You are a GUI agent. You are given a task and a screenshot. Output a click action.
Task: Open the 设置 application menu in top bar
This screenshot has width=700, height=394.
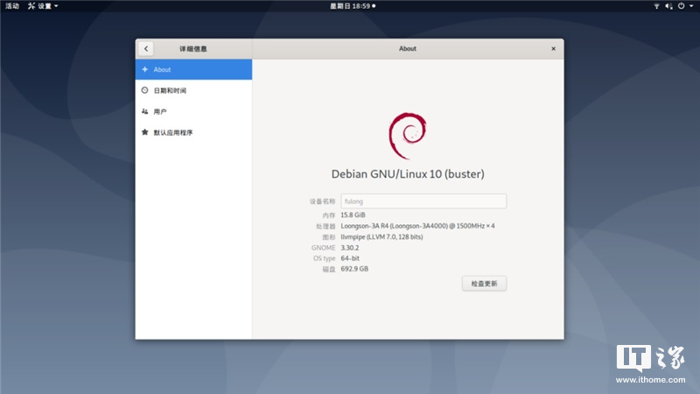(x=43, y=6)
